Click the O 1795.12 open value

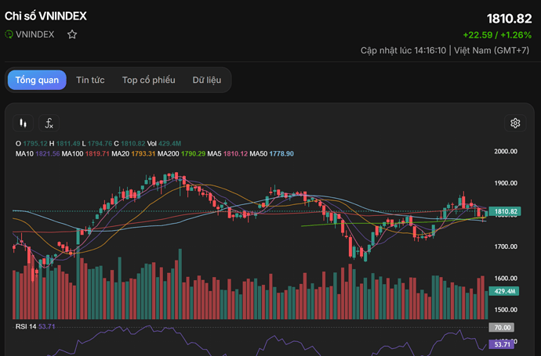[x=31, y=143]
